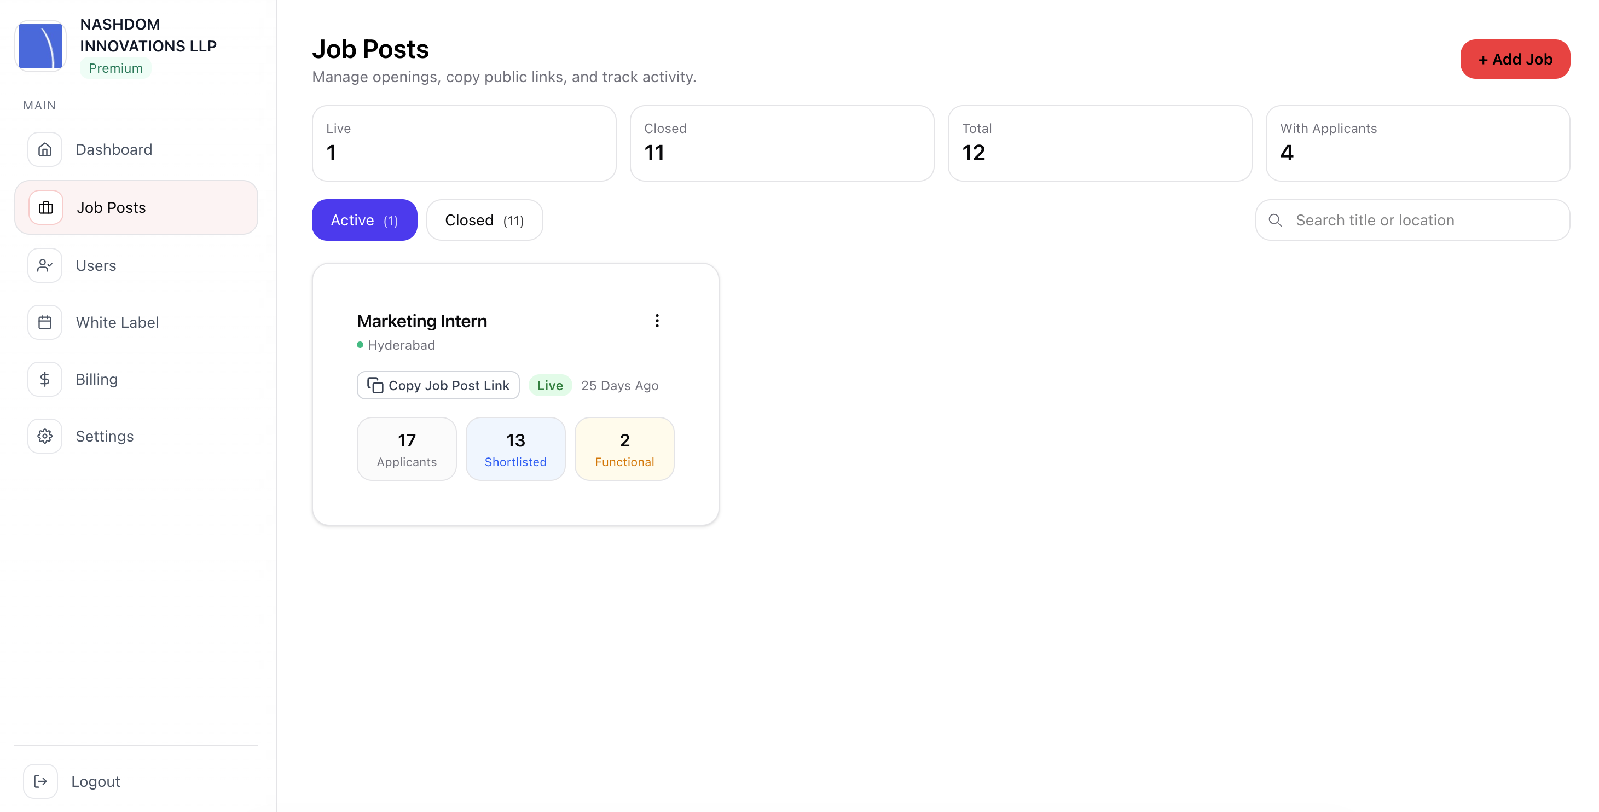Click the Billing dollar sign icon
The width and height of the screenshot is (1599, 812).
pyautogui.click(x=45, y=379)
